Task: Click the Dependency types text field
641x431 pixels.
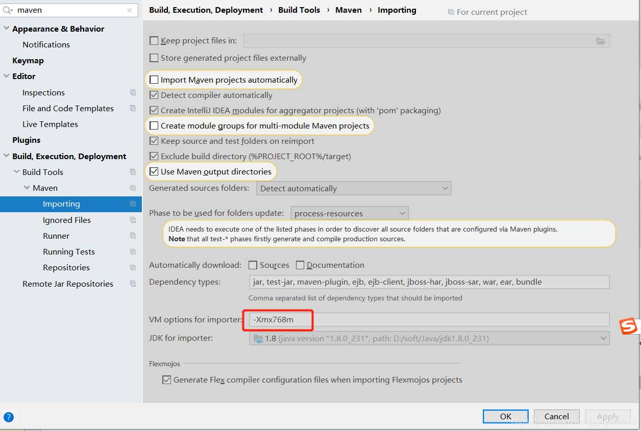Action: pos(429,282)
